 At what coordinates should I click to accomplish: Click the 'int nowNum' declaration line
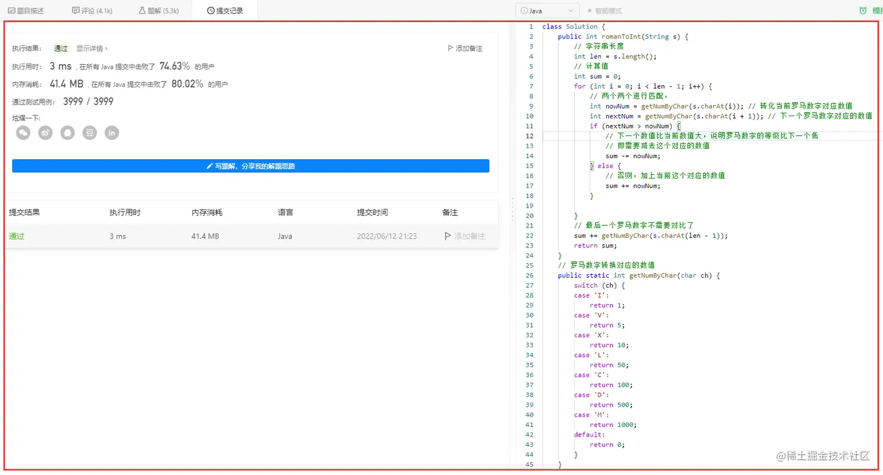click(721, 106)
